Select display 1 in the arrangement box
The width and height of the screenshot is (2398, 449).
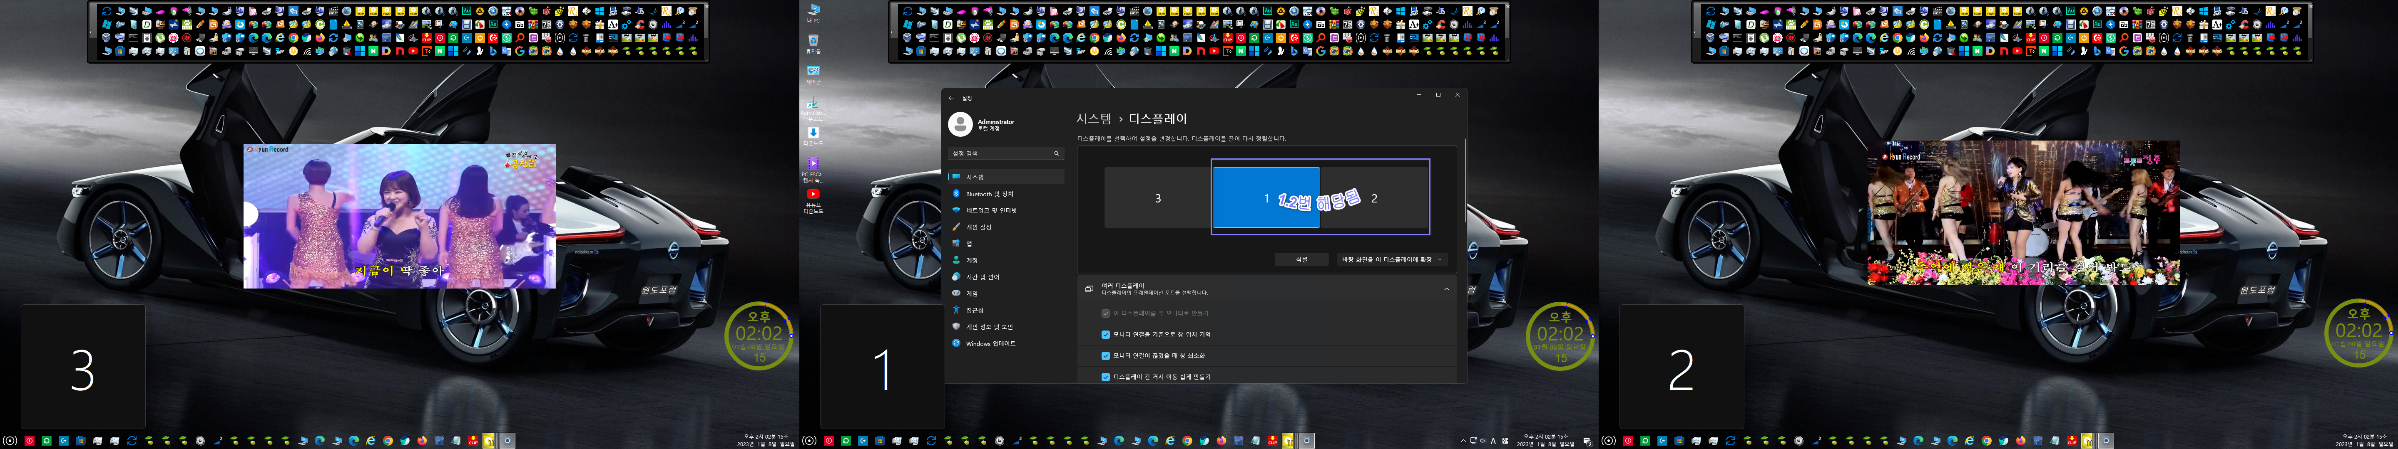tap(1265, 198)
